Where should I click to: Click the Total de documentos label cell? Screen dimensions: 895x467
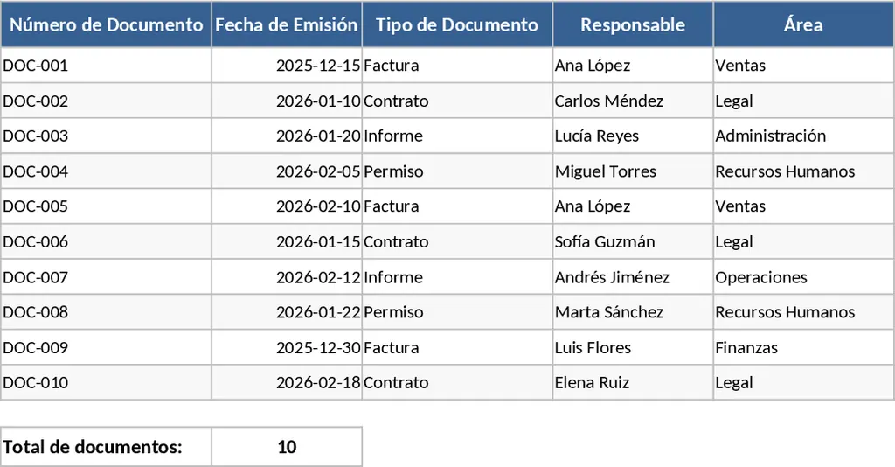106,447
